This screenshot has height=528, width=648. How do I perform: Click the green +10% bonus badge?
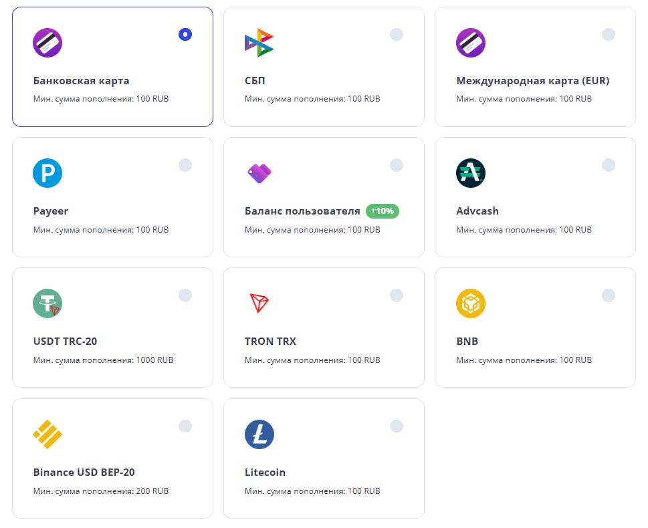click(x=383, y=211)
